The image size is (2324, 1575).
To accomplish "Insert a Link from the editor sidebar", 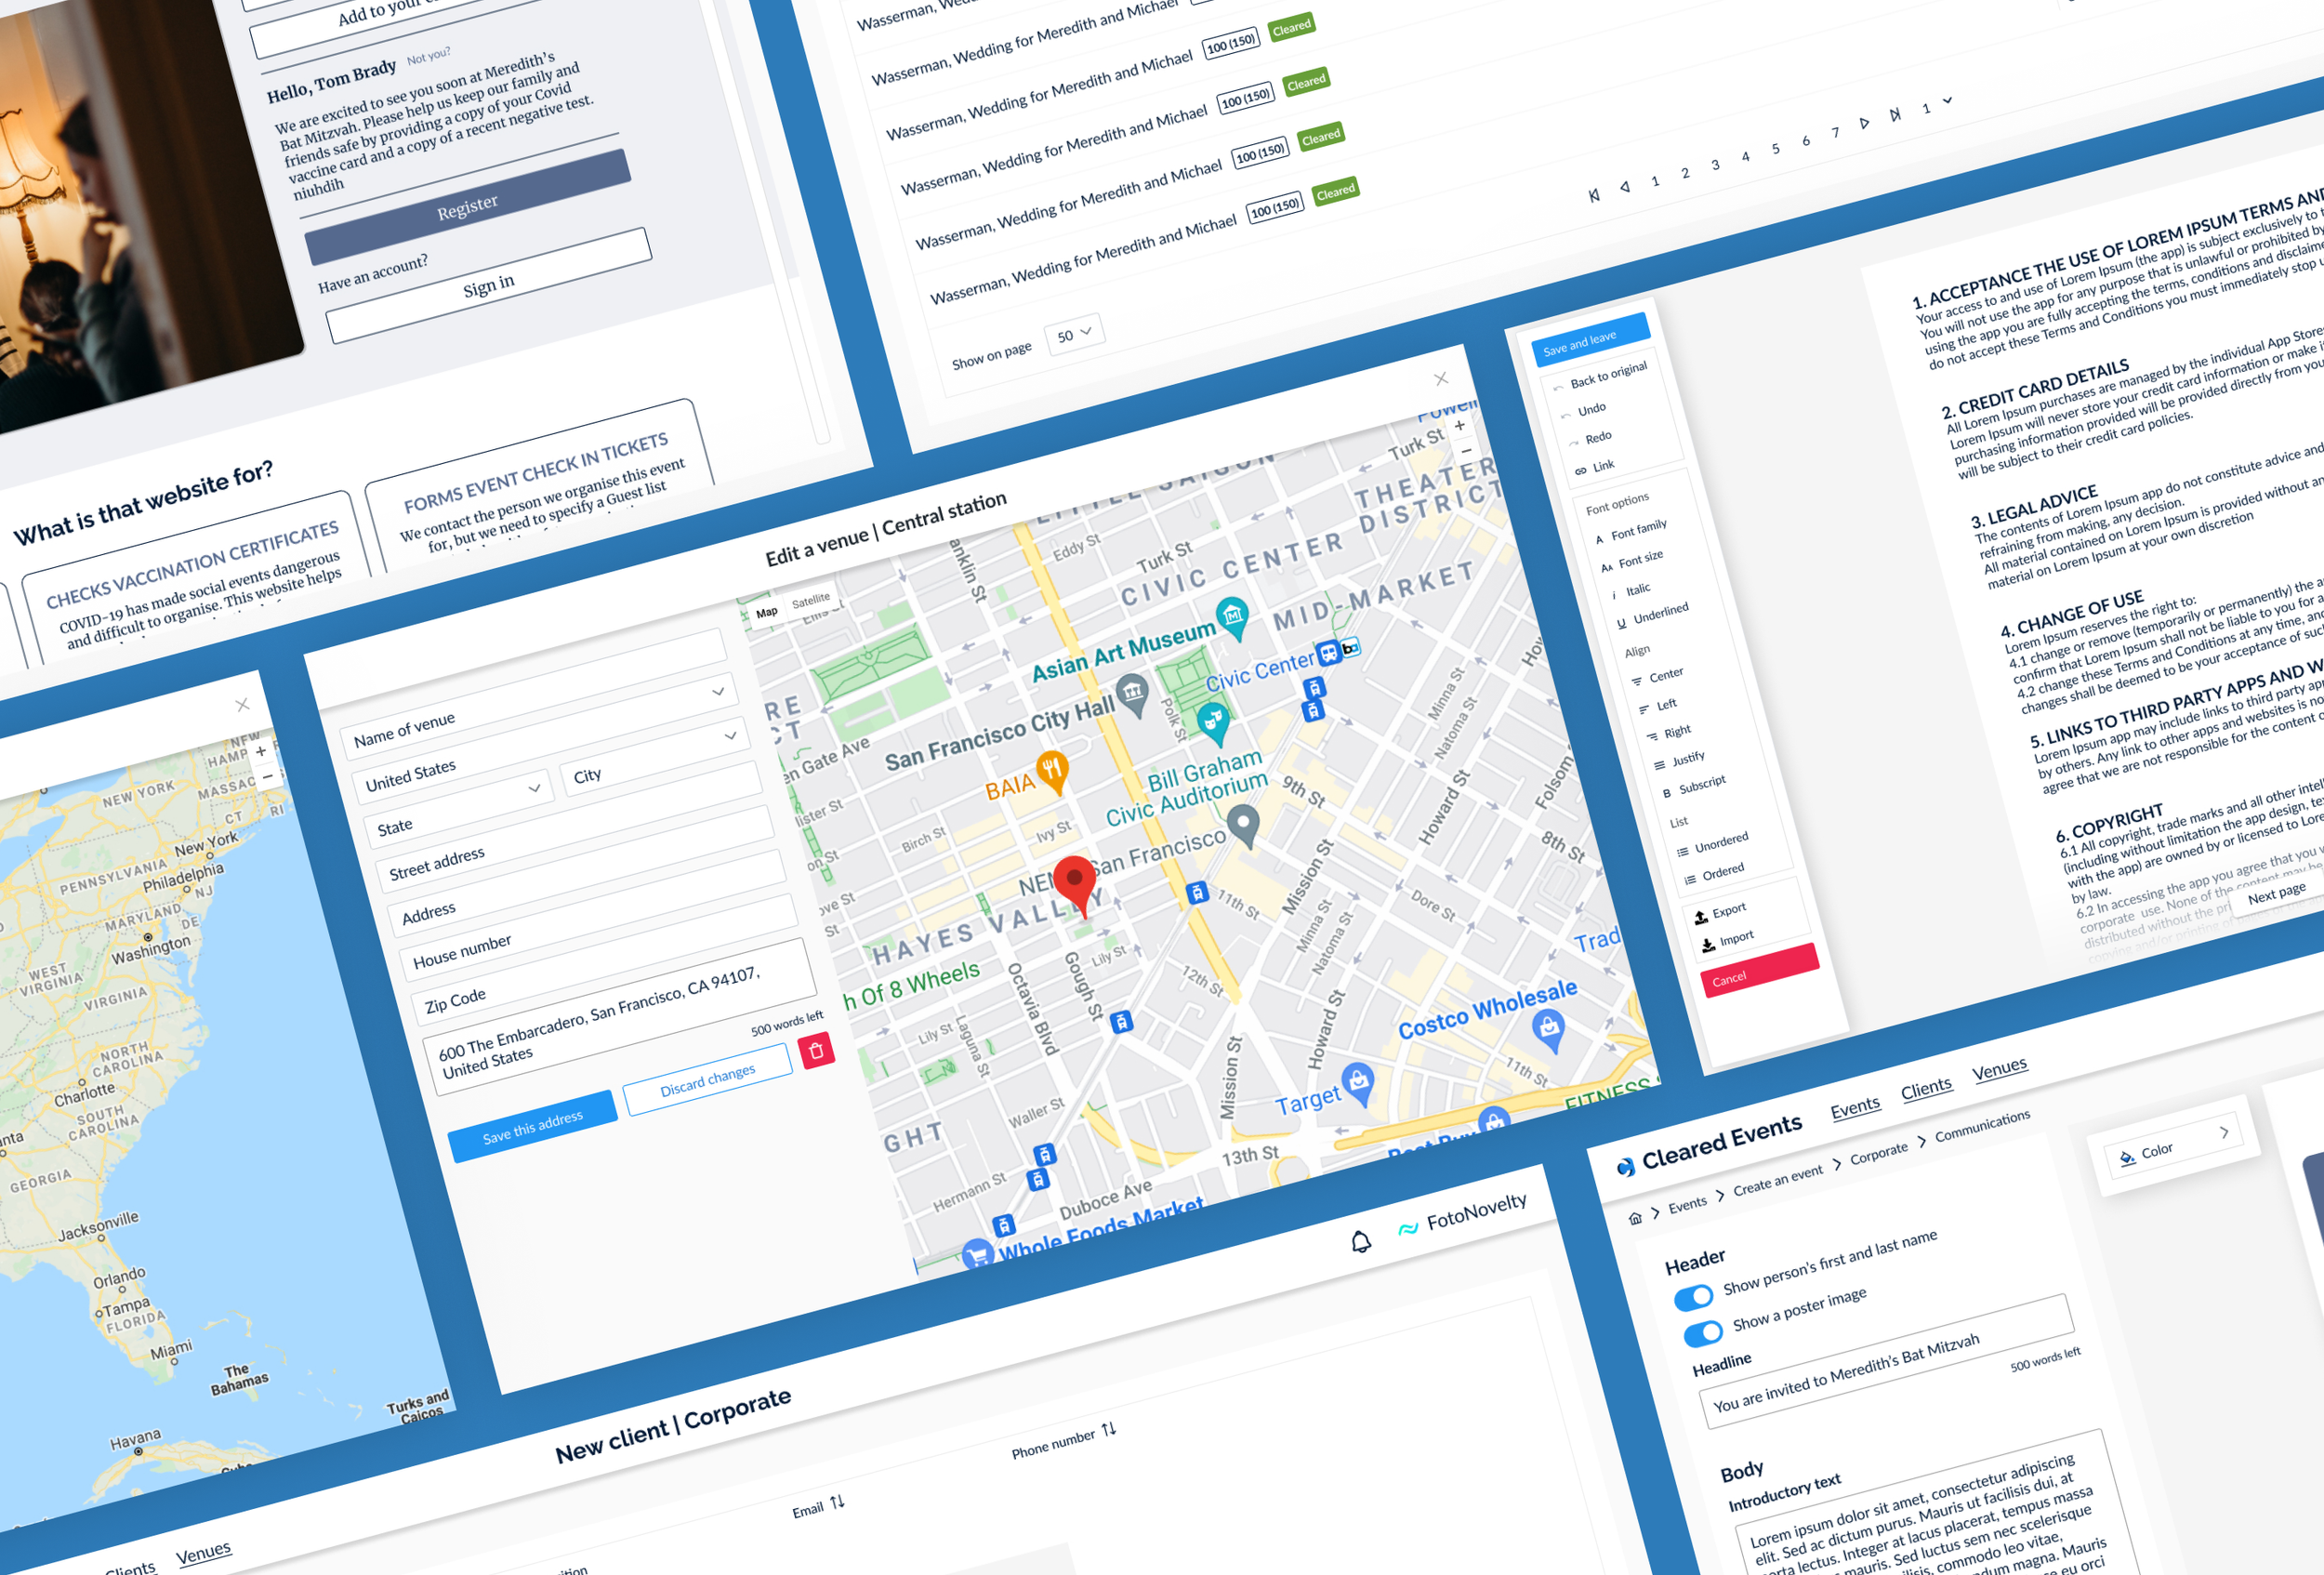I will click(x=1596, y=467).
